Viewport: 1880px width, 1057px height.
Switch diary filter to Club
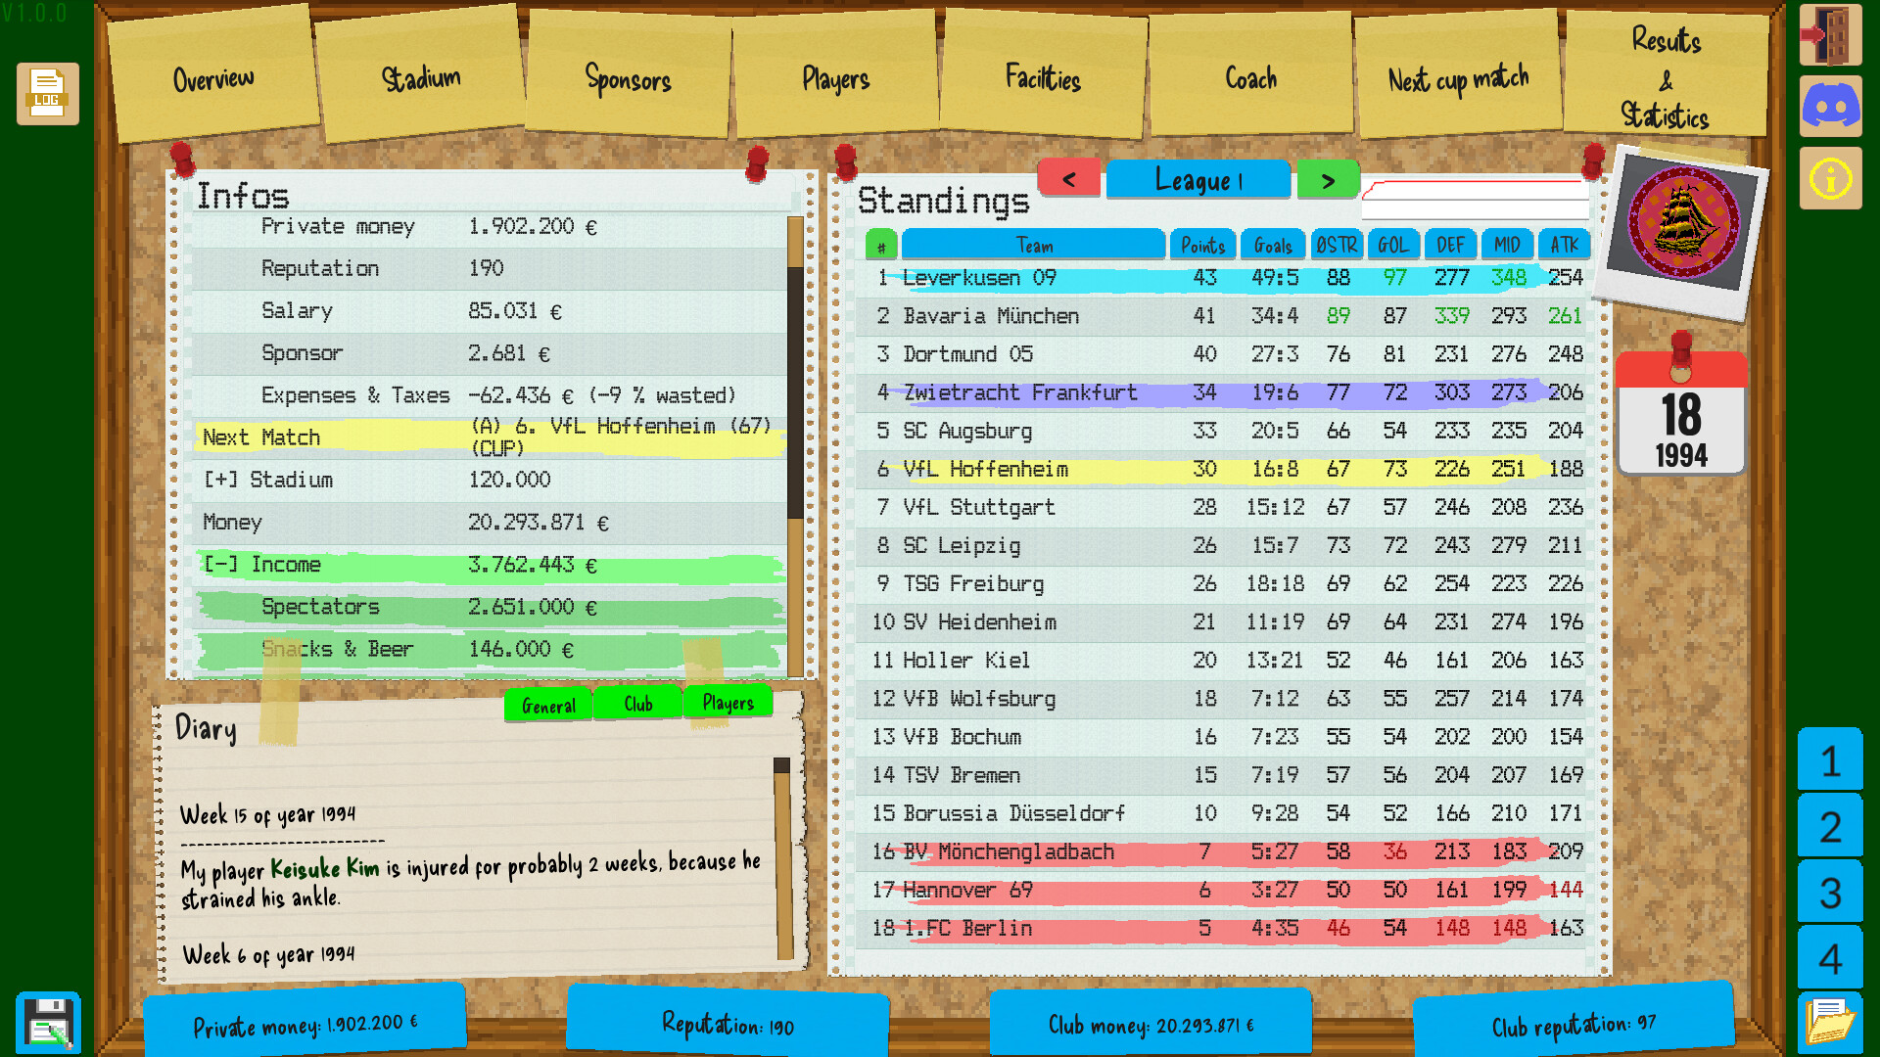point(636,703)
